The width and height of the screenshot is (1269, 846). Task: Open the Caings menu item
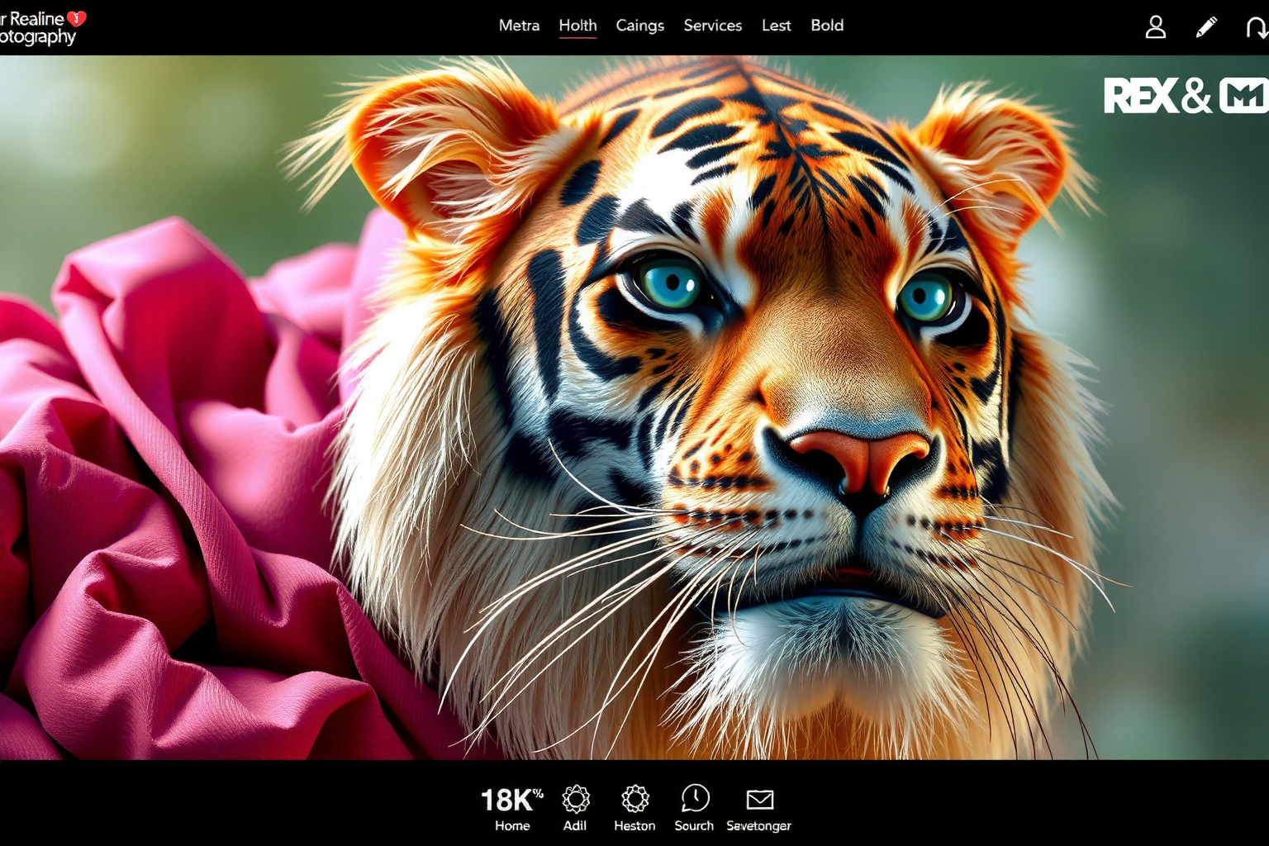(x=639, y=26)
